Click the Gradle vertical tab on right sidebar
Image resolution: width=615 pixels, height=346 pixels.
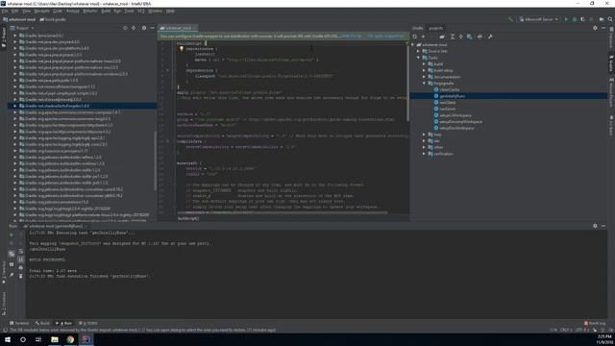(x=611, y=63)
